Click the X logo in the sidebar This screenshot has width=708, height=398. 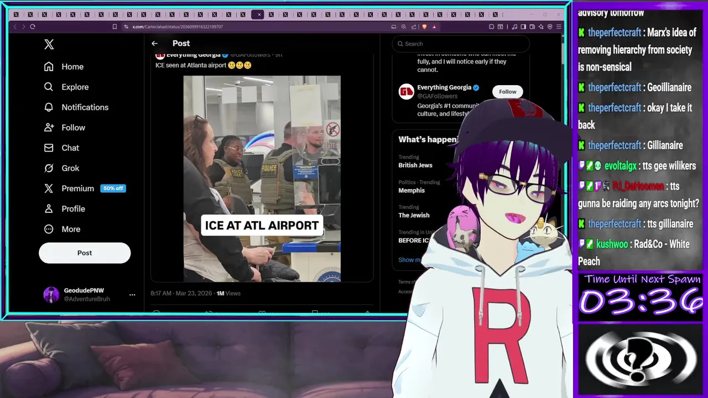49,45
